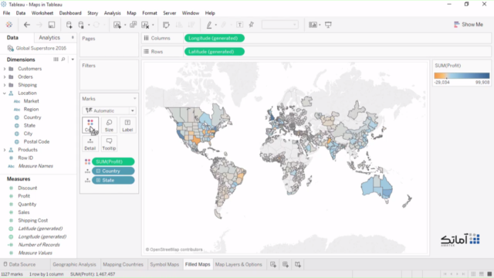The height and width of the screenshot is (278, 494).
Task: Click the New Worksheet tab icon
Action: pos(273,264)
